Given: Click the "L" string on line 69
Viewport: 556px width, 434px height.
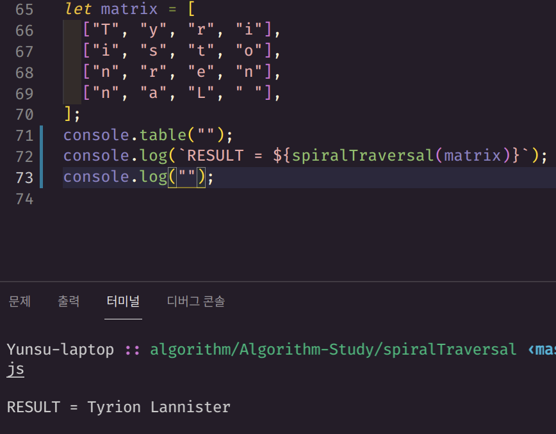Looking at the screenshot, I should [x=200, y=93].
